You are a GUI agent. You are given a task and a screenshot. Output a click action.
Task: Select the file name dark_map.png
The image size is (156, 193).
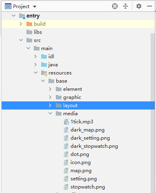point(88,130)
